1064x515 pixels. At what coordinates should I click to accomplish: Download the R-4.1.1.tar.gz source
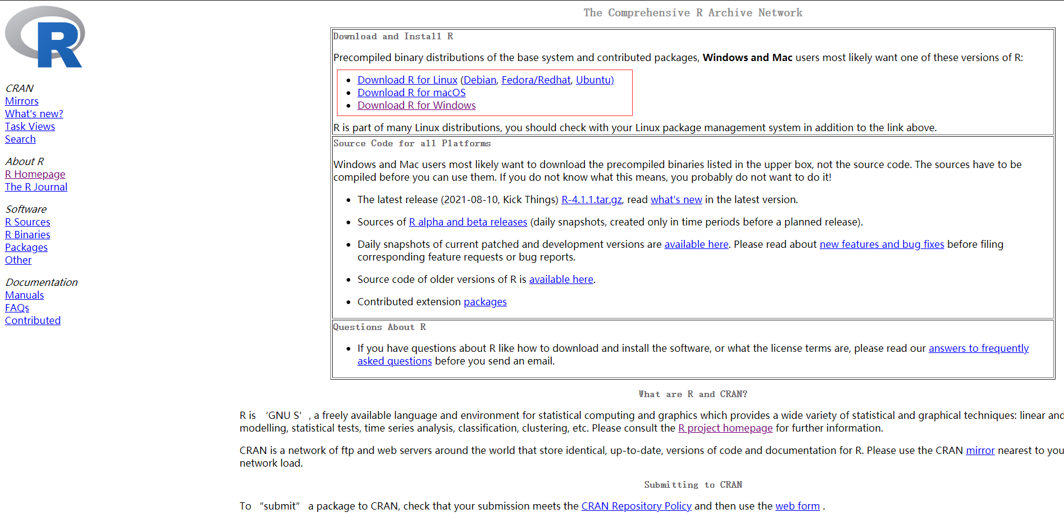point(592,199)
